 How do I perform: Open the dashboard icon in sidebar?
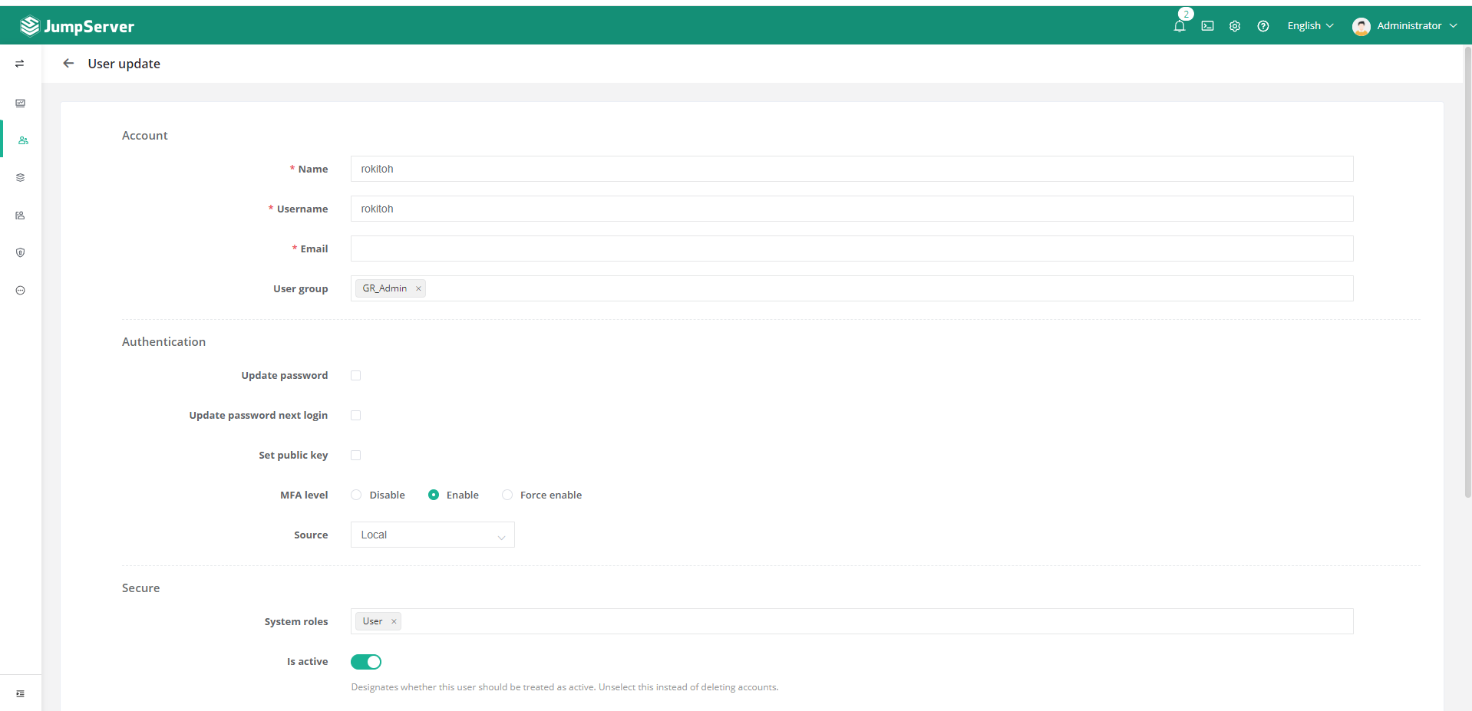pyautogui.click(x=21, y=104)
